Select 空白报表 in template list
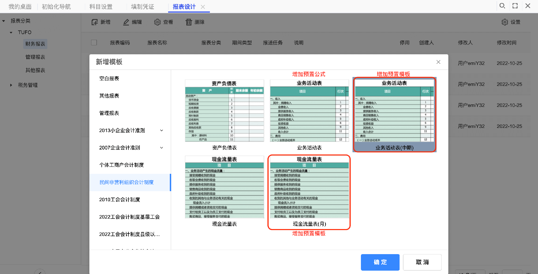 pos(109,79)
